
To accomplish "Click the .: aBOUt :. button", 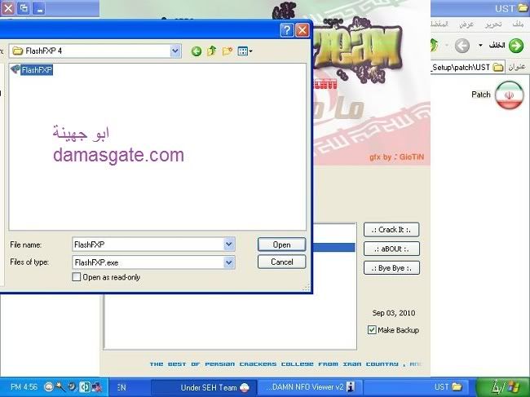I will (x=391, y=249).
